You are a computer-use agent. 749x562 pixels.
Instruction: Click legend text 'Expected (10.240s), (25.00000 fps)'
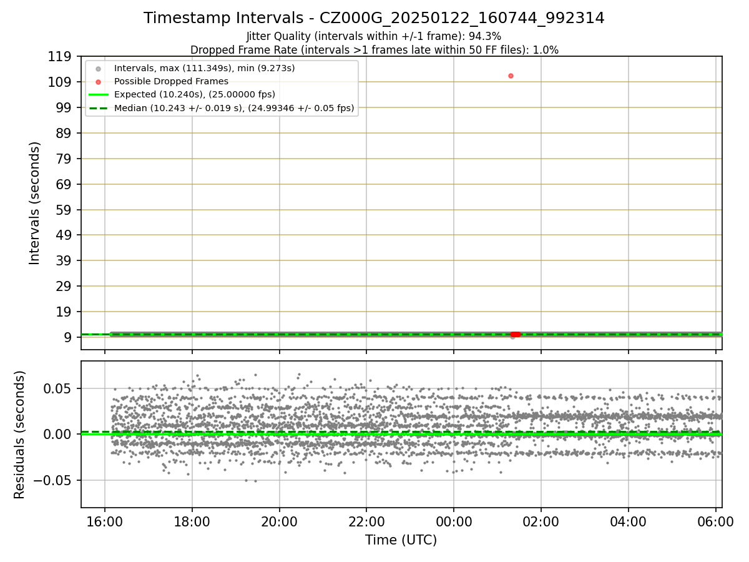pyautogui.click(x=195, y=95)
